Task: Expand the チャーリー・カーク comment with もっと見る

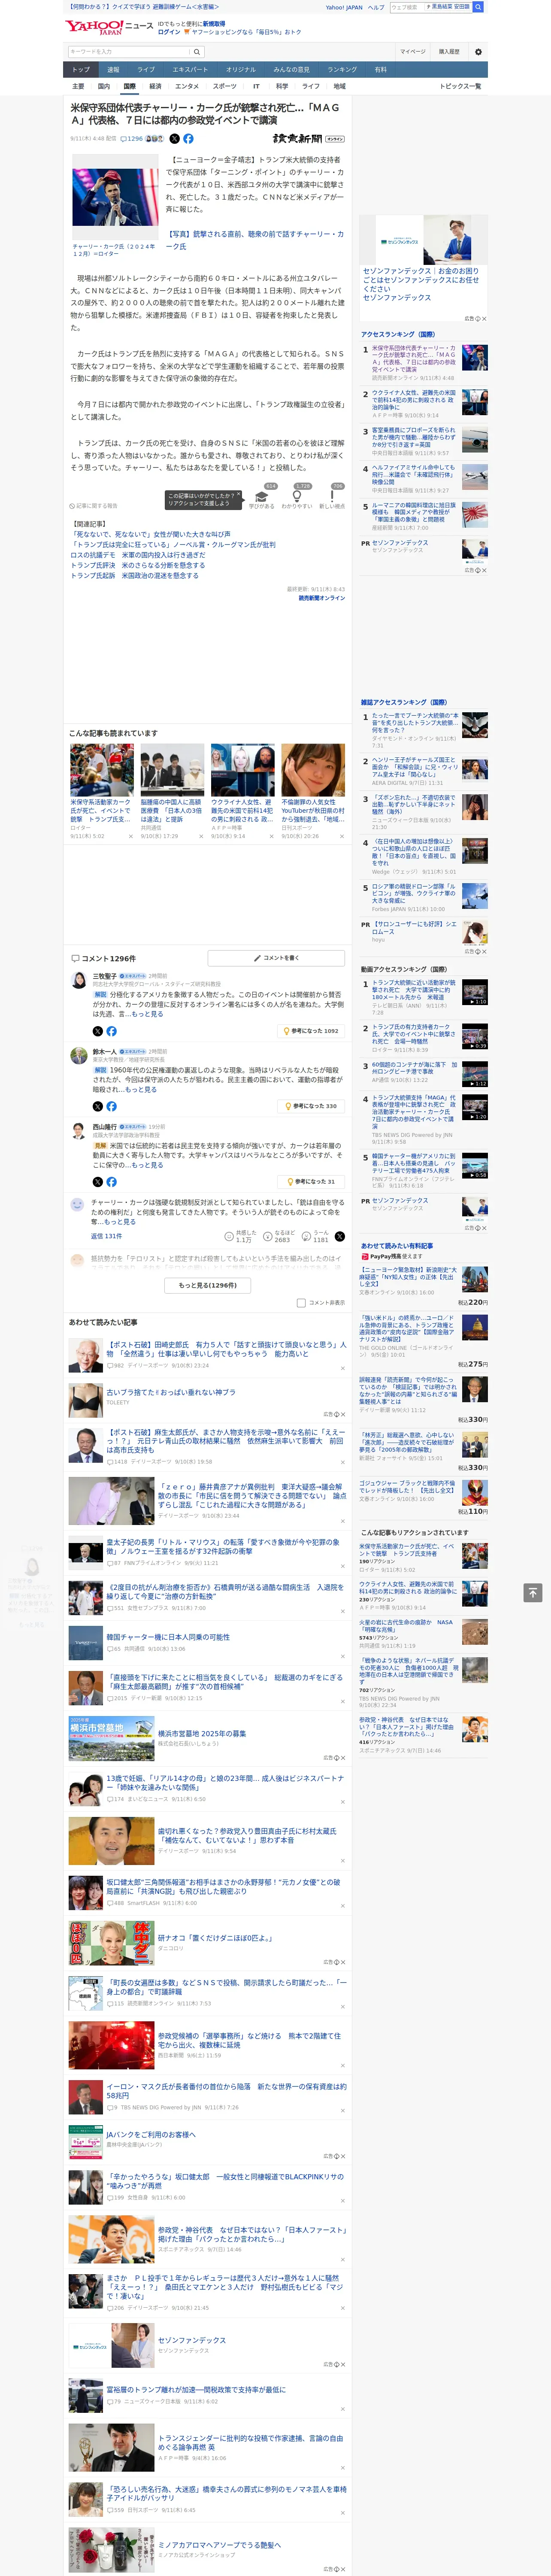Action: click(x=121, y=1221)
